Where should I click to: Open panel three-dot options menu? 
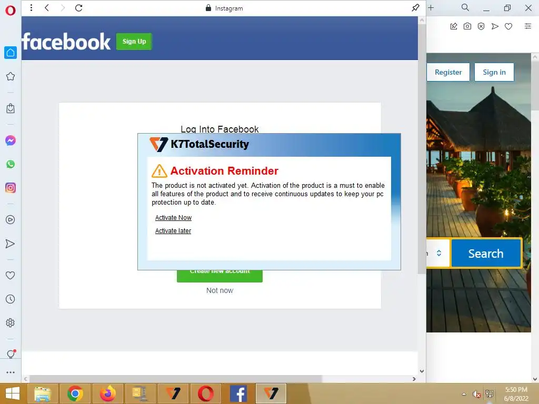tap(31, 7)
